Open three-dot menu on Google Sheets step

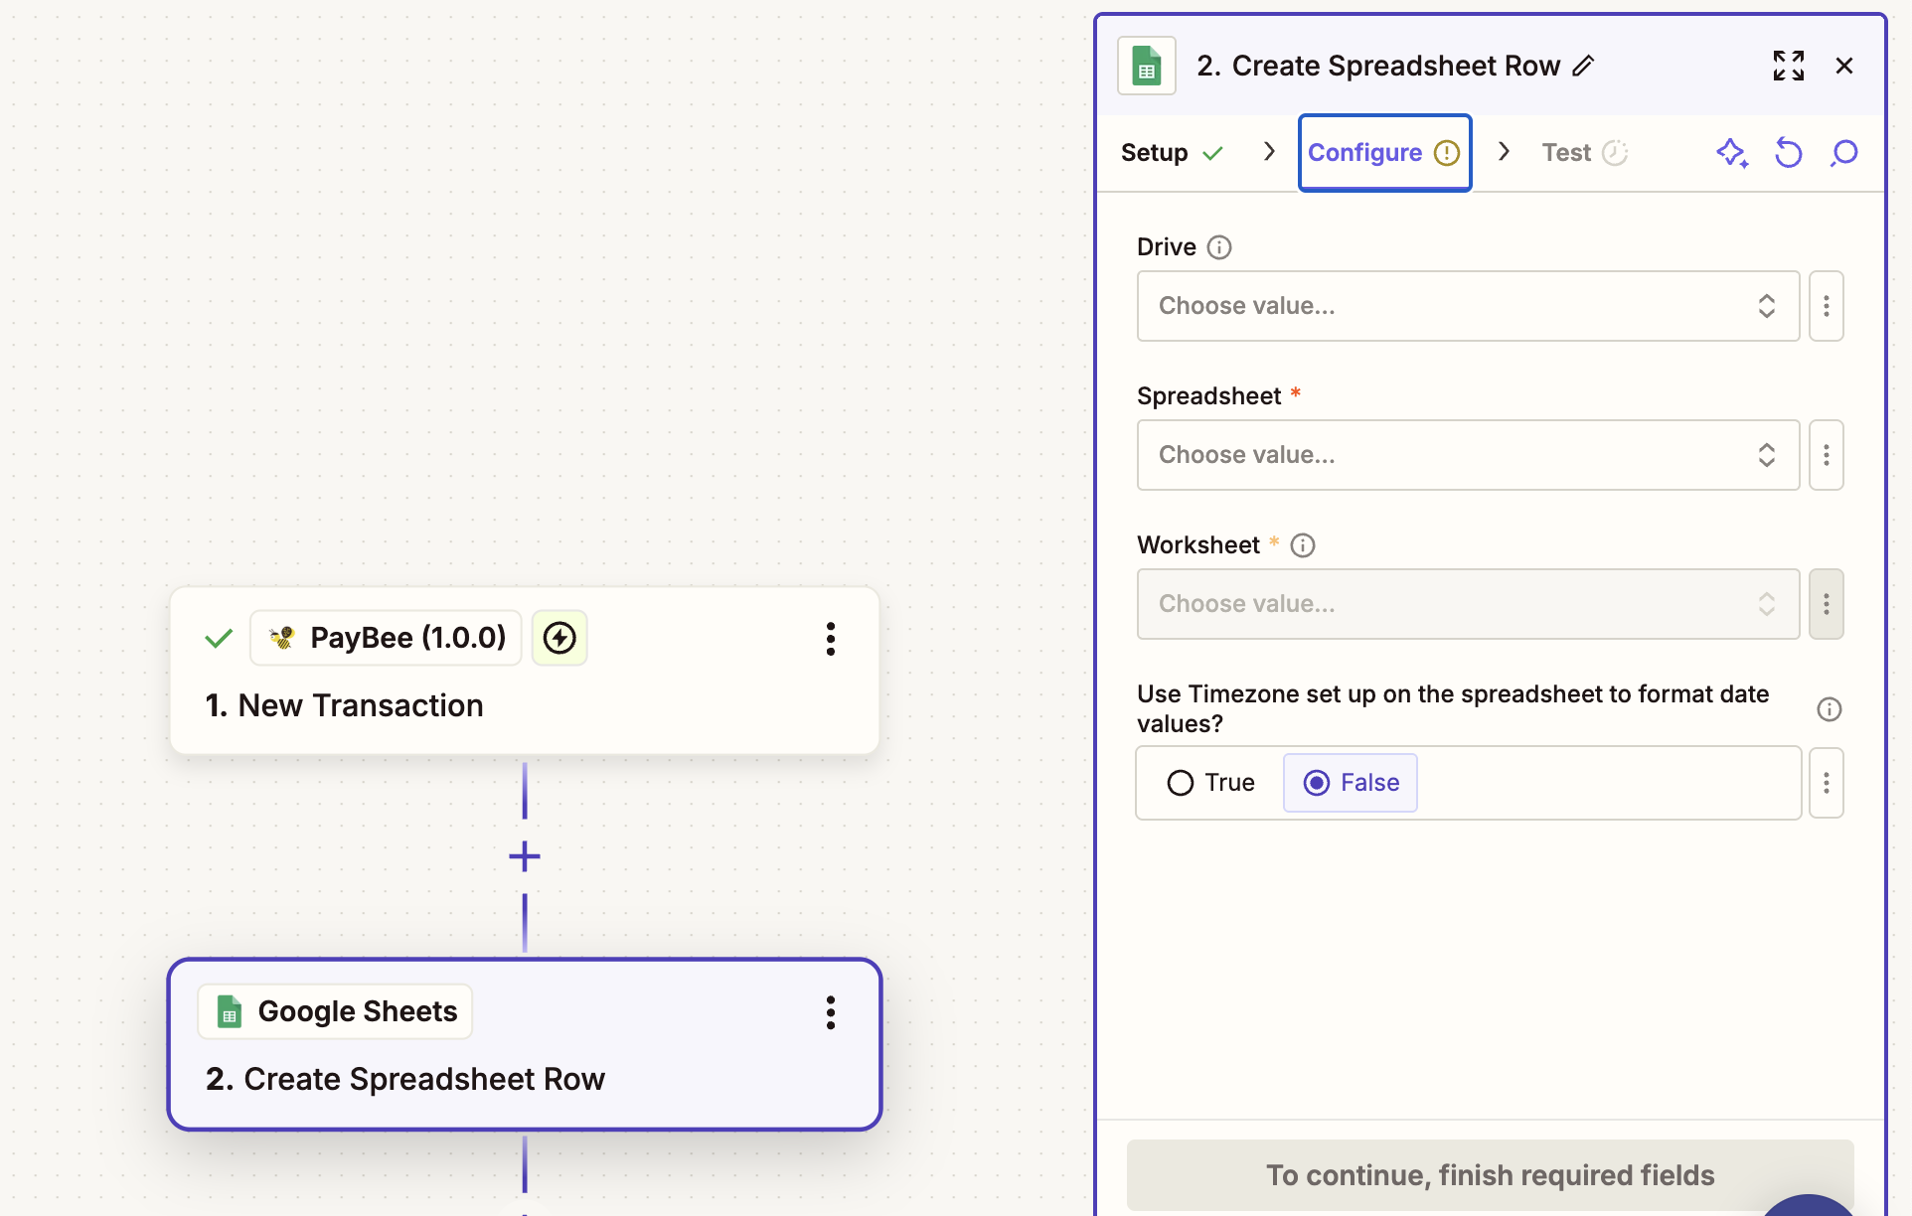(831, 1012)
